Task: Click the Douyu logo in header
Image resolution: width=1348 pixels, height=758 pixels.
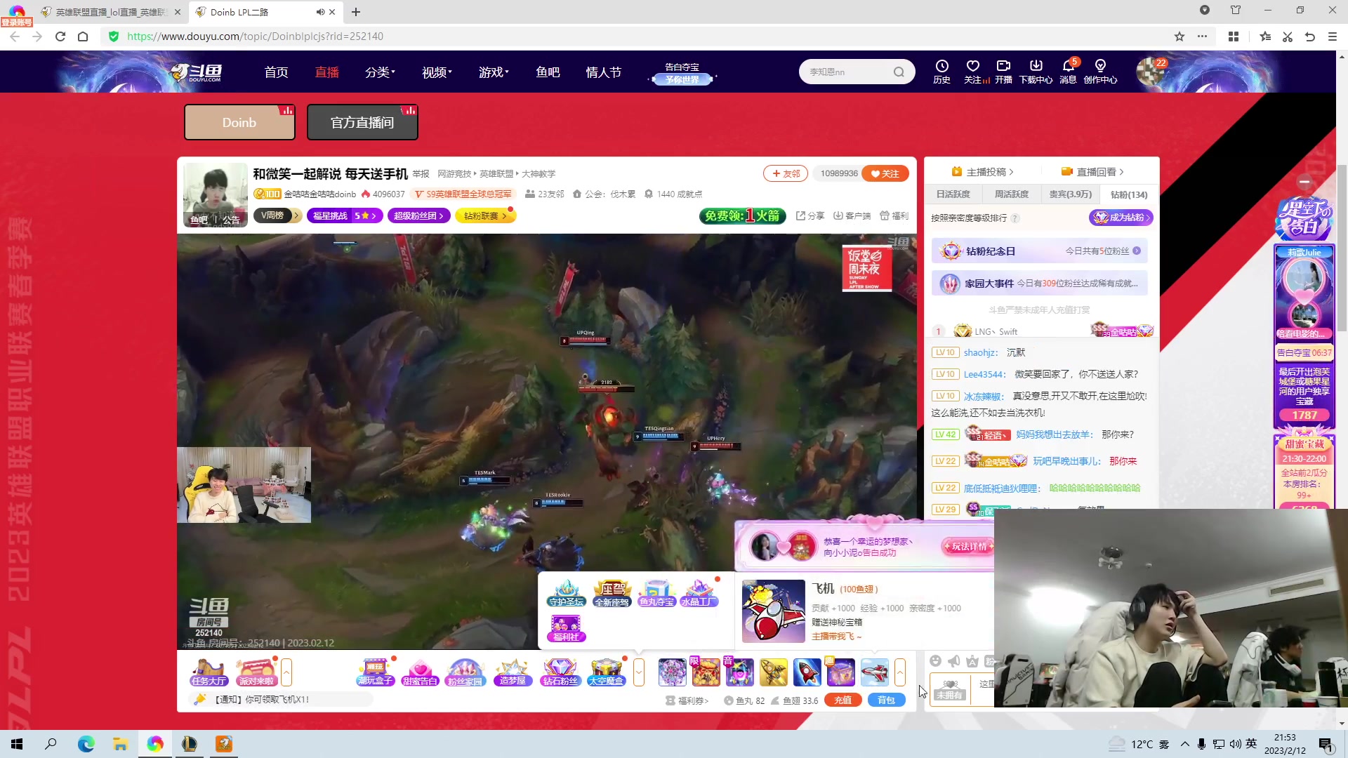Action: coord(197,72)
